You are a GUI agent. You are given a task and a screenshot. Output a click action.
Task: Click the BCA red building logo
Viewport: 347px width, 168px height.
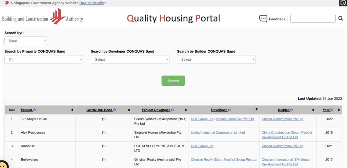coord(58,16)
